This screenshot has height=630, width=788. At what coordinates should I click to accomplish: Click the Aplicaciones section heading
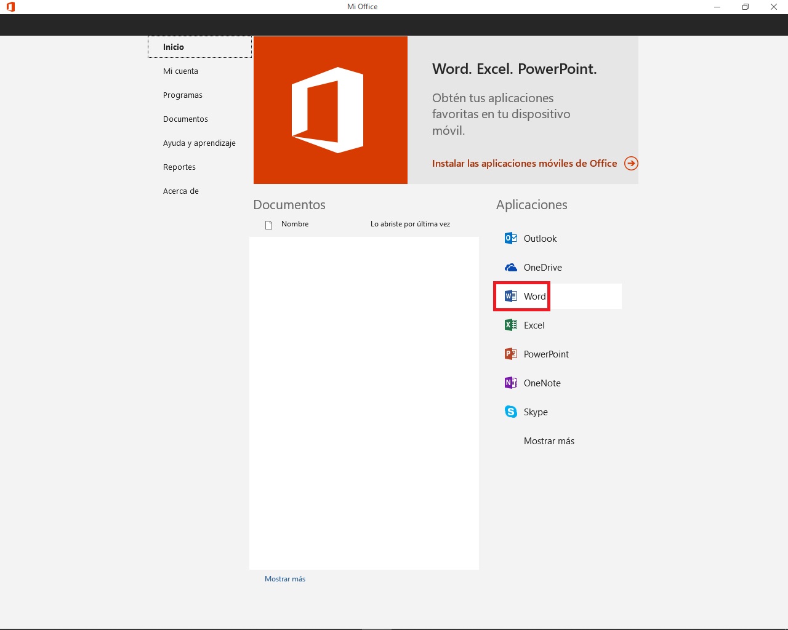[532, 205]
